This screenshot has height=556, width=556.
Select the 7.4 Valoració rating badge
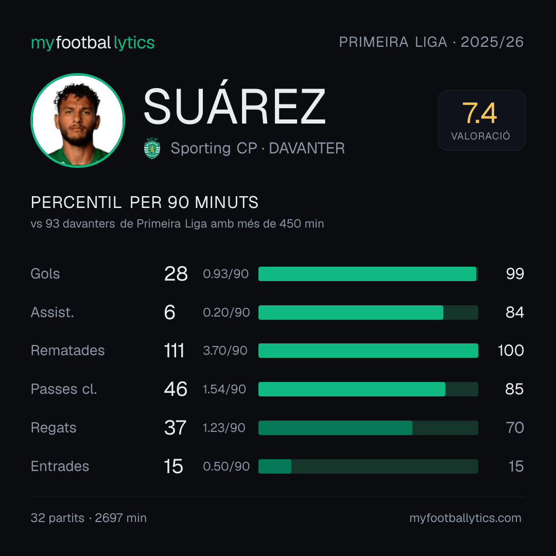coord(481,120)
